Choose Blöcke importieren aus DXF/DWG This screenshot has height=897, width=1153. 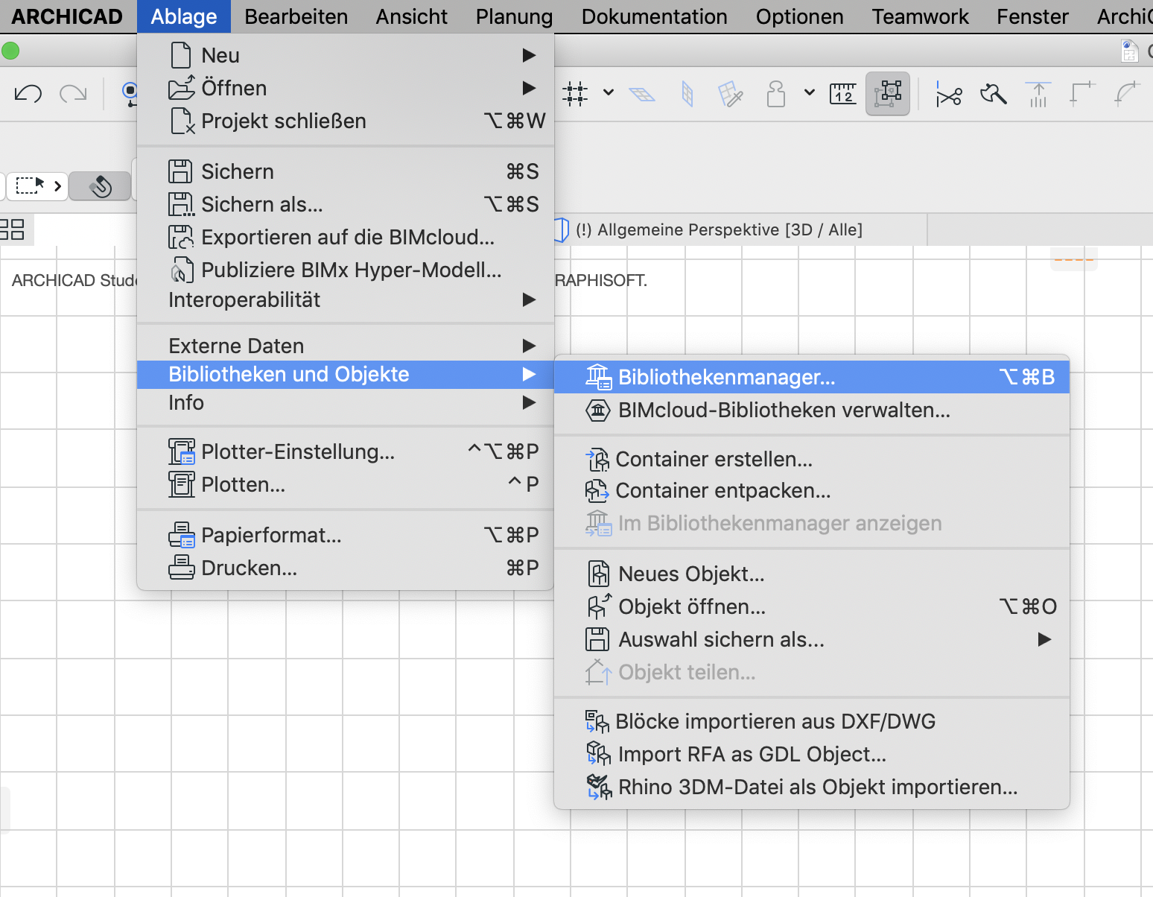[x=812, y=721]
